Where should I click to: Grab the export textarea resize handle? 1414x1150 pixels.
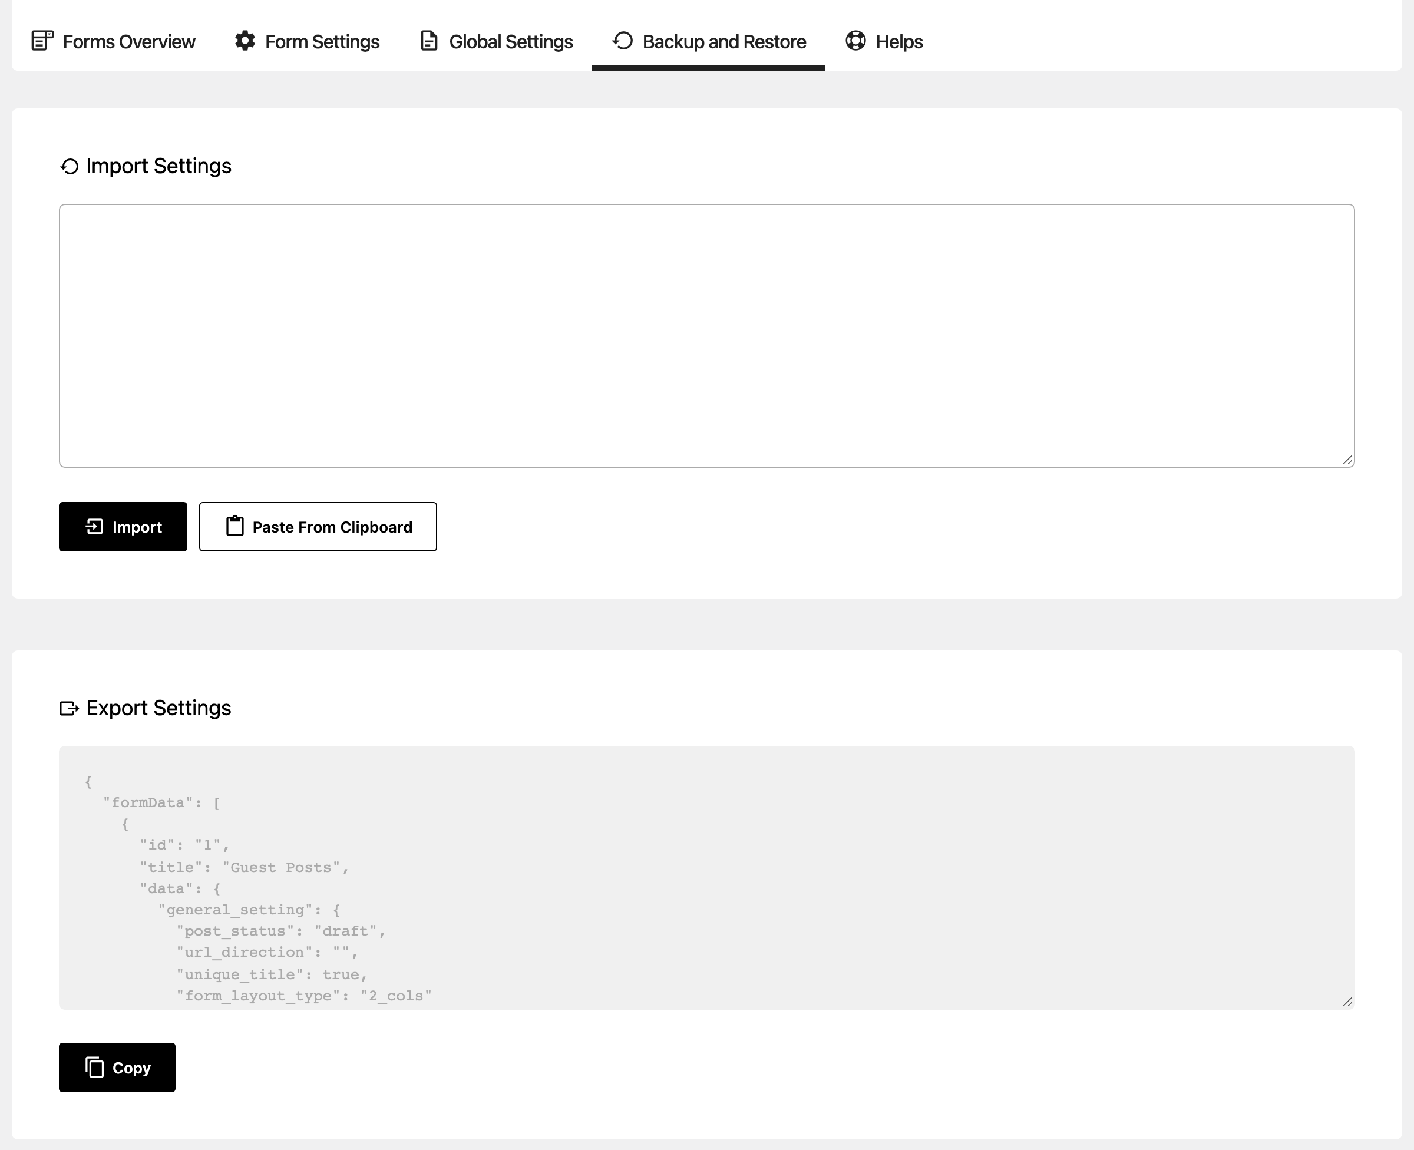tap(1347, 1002)
